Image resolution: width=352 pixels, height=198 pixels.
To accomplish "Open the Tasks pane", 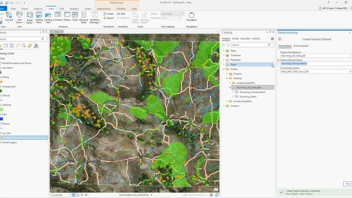I will pyautogui.click(x=75, y=17).
